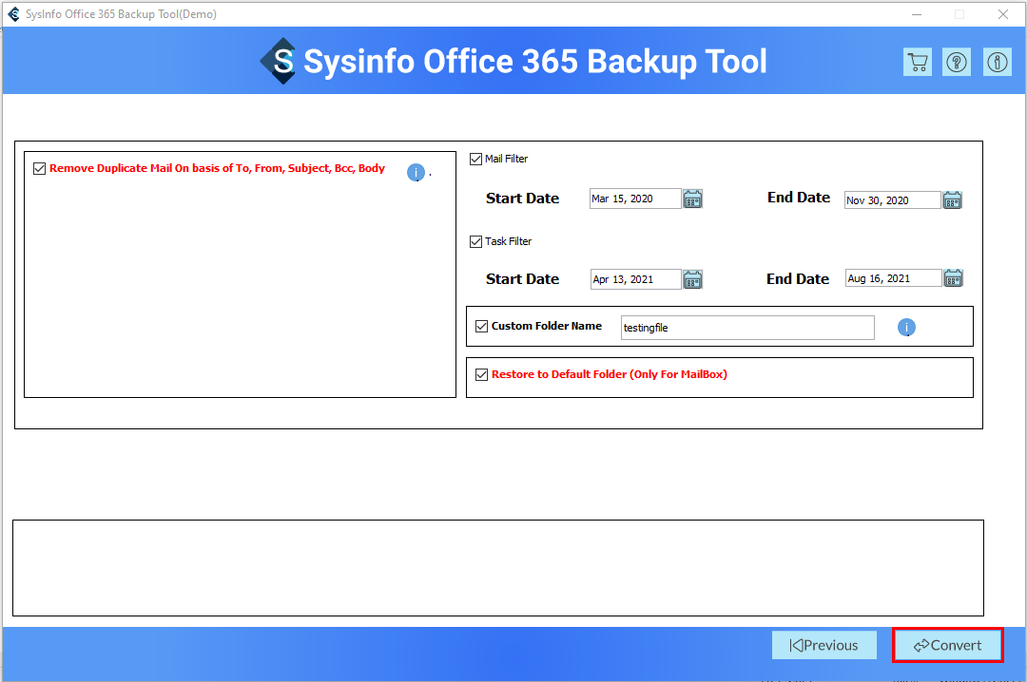Screen dimensions: 1027x682
Task: Open the help question mark icon
Action: tap(957, 62)
